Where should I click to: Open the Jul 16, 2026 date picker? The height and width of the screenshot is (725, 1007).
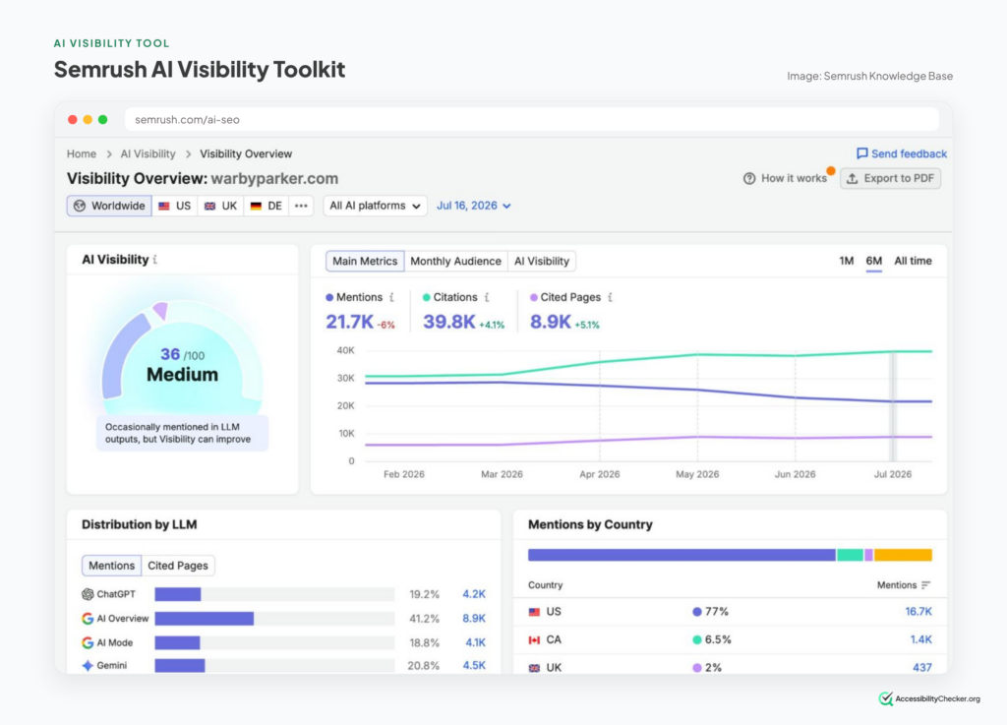coord(474,206)
